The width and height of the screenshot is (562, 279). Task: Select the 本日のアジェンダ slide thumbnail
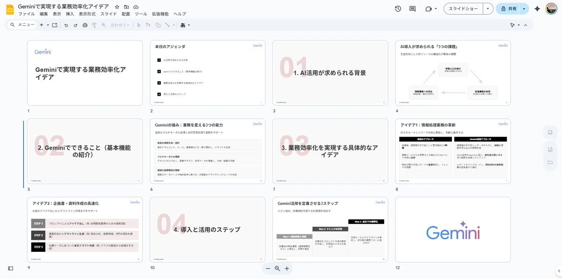tap(207, 73)
